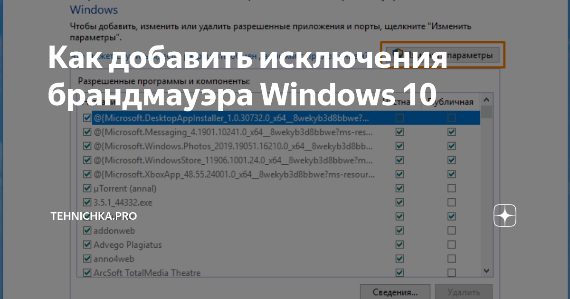The height and width of the screenshot is (299, 570).
Task: Uncheck the Microsoft.Windows.Photos row enable checkbox
Action: (87, 146)
